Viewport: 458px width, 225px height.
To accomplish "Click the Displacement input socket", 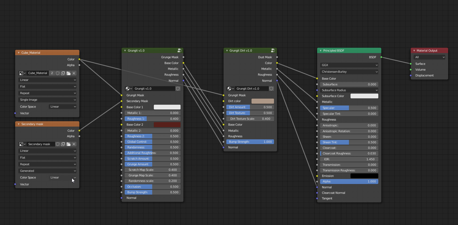I will coord(411,75).
